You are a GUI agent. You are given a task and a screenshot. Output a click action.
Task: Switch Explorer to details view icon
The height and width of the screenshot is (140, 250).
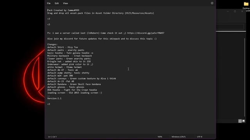240,121
